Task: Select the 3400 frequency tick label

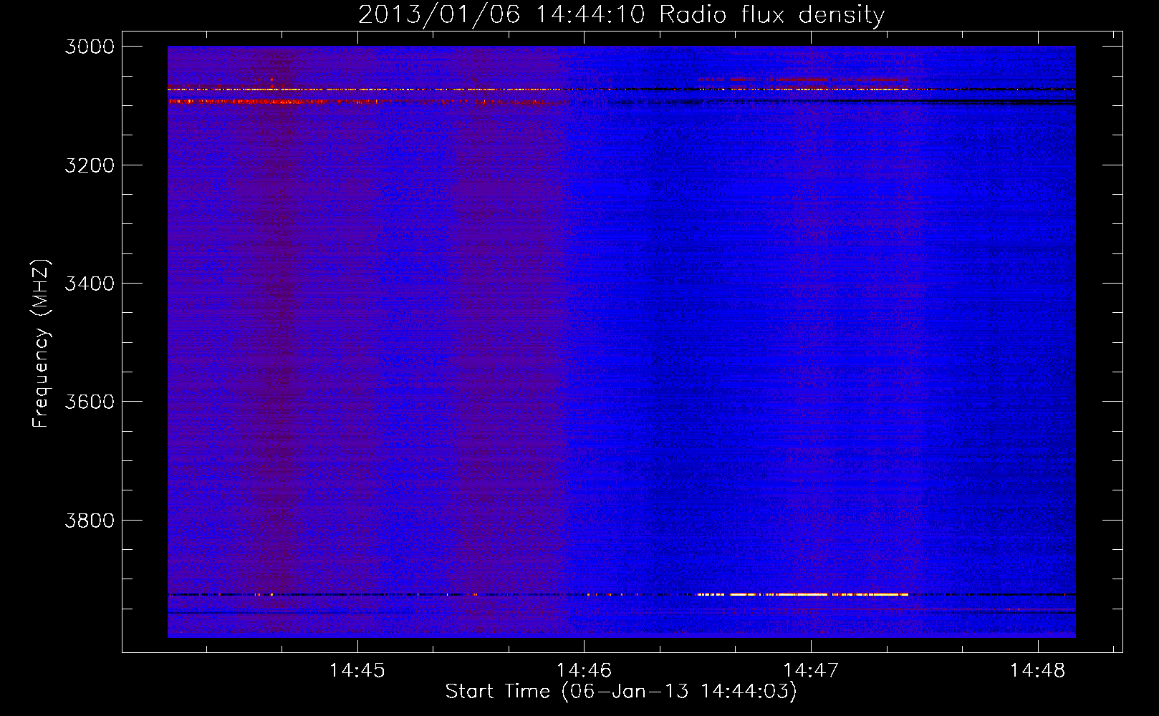Action: click(90, 284)
